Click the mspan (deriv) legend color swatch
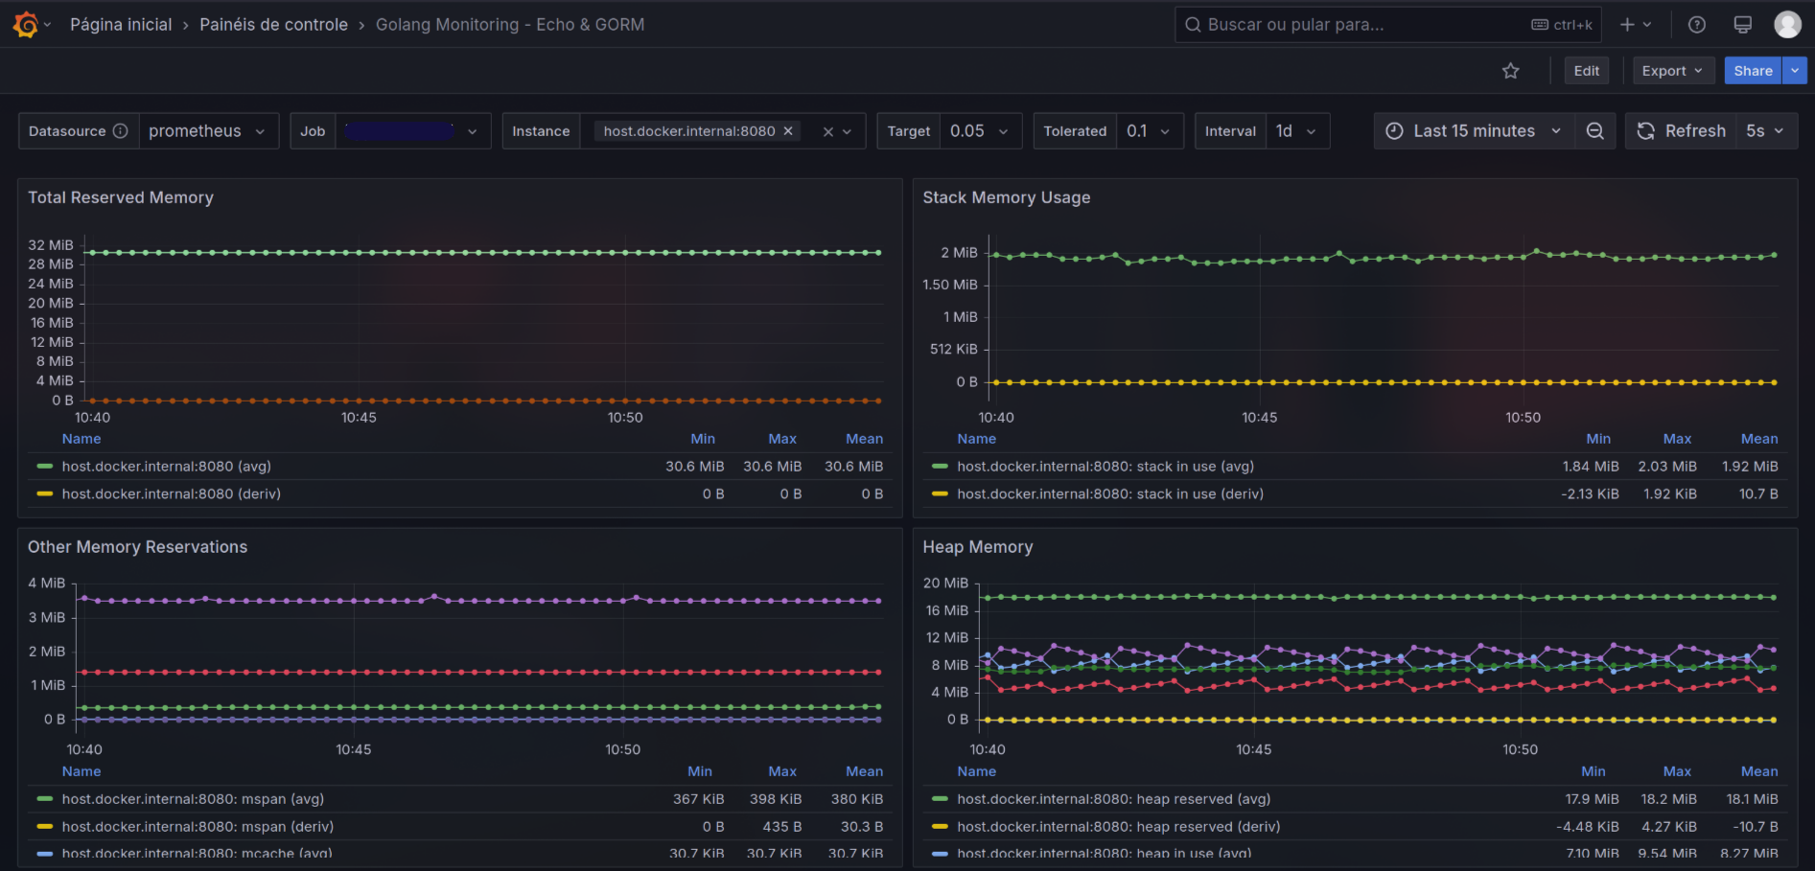This screenshot has width=1815, height=871. click(x=44, y=827)
